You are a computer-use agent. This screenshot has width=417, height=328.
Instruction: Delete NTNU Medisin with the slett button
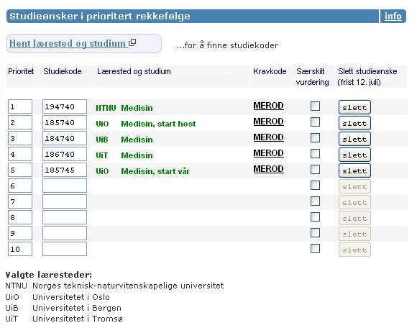354,107
